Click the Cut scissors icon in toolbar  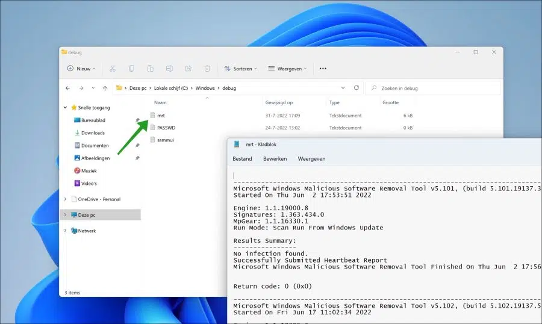(113, 69)
